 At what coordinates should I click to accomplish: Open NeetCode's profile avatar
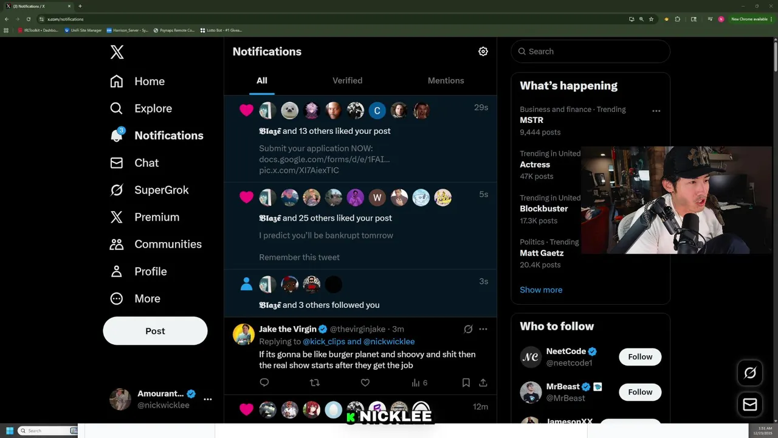point(531,357)
